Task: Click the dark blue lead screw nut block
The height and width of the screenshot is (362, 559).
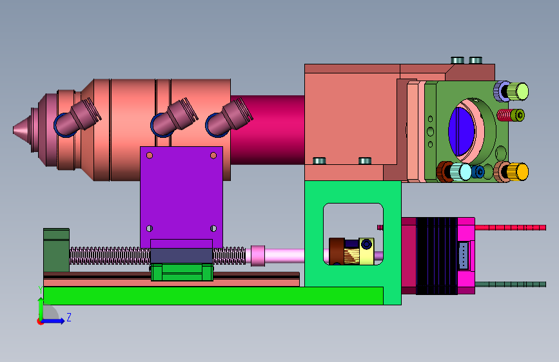Action: (181, 256)
